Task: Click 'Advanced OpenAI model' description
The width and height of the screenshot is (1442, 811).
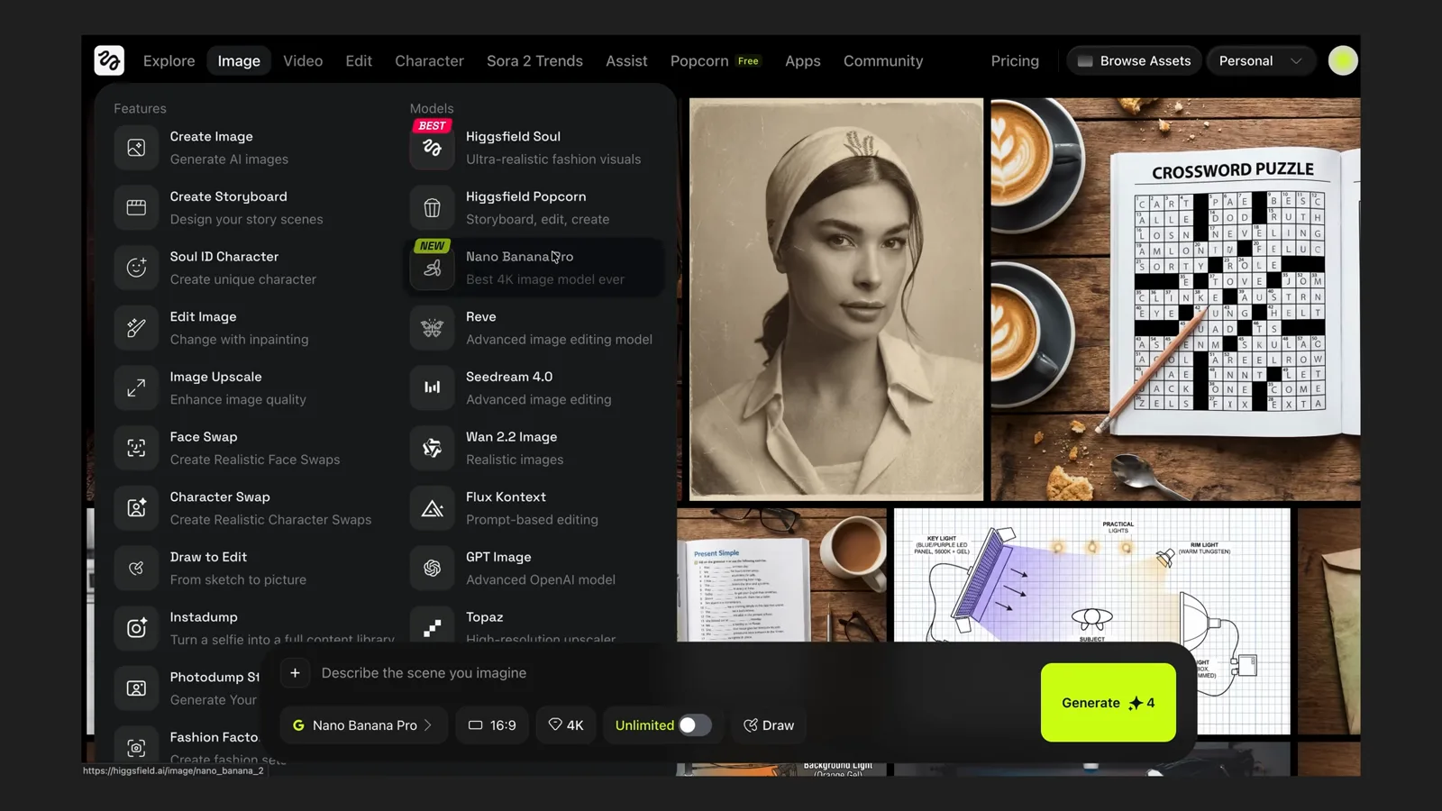Action: point(541,580)
